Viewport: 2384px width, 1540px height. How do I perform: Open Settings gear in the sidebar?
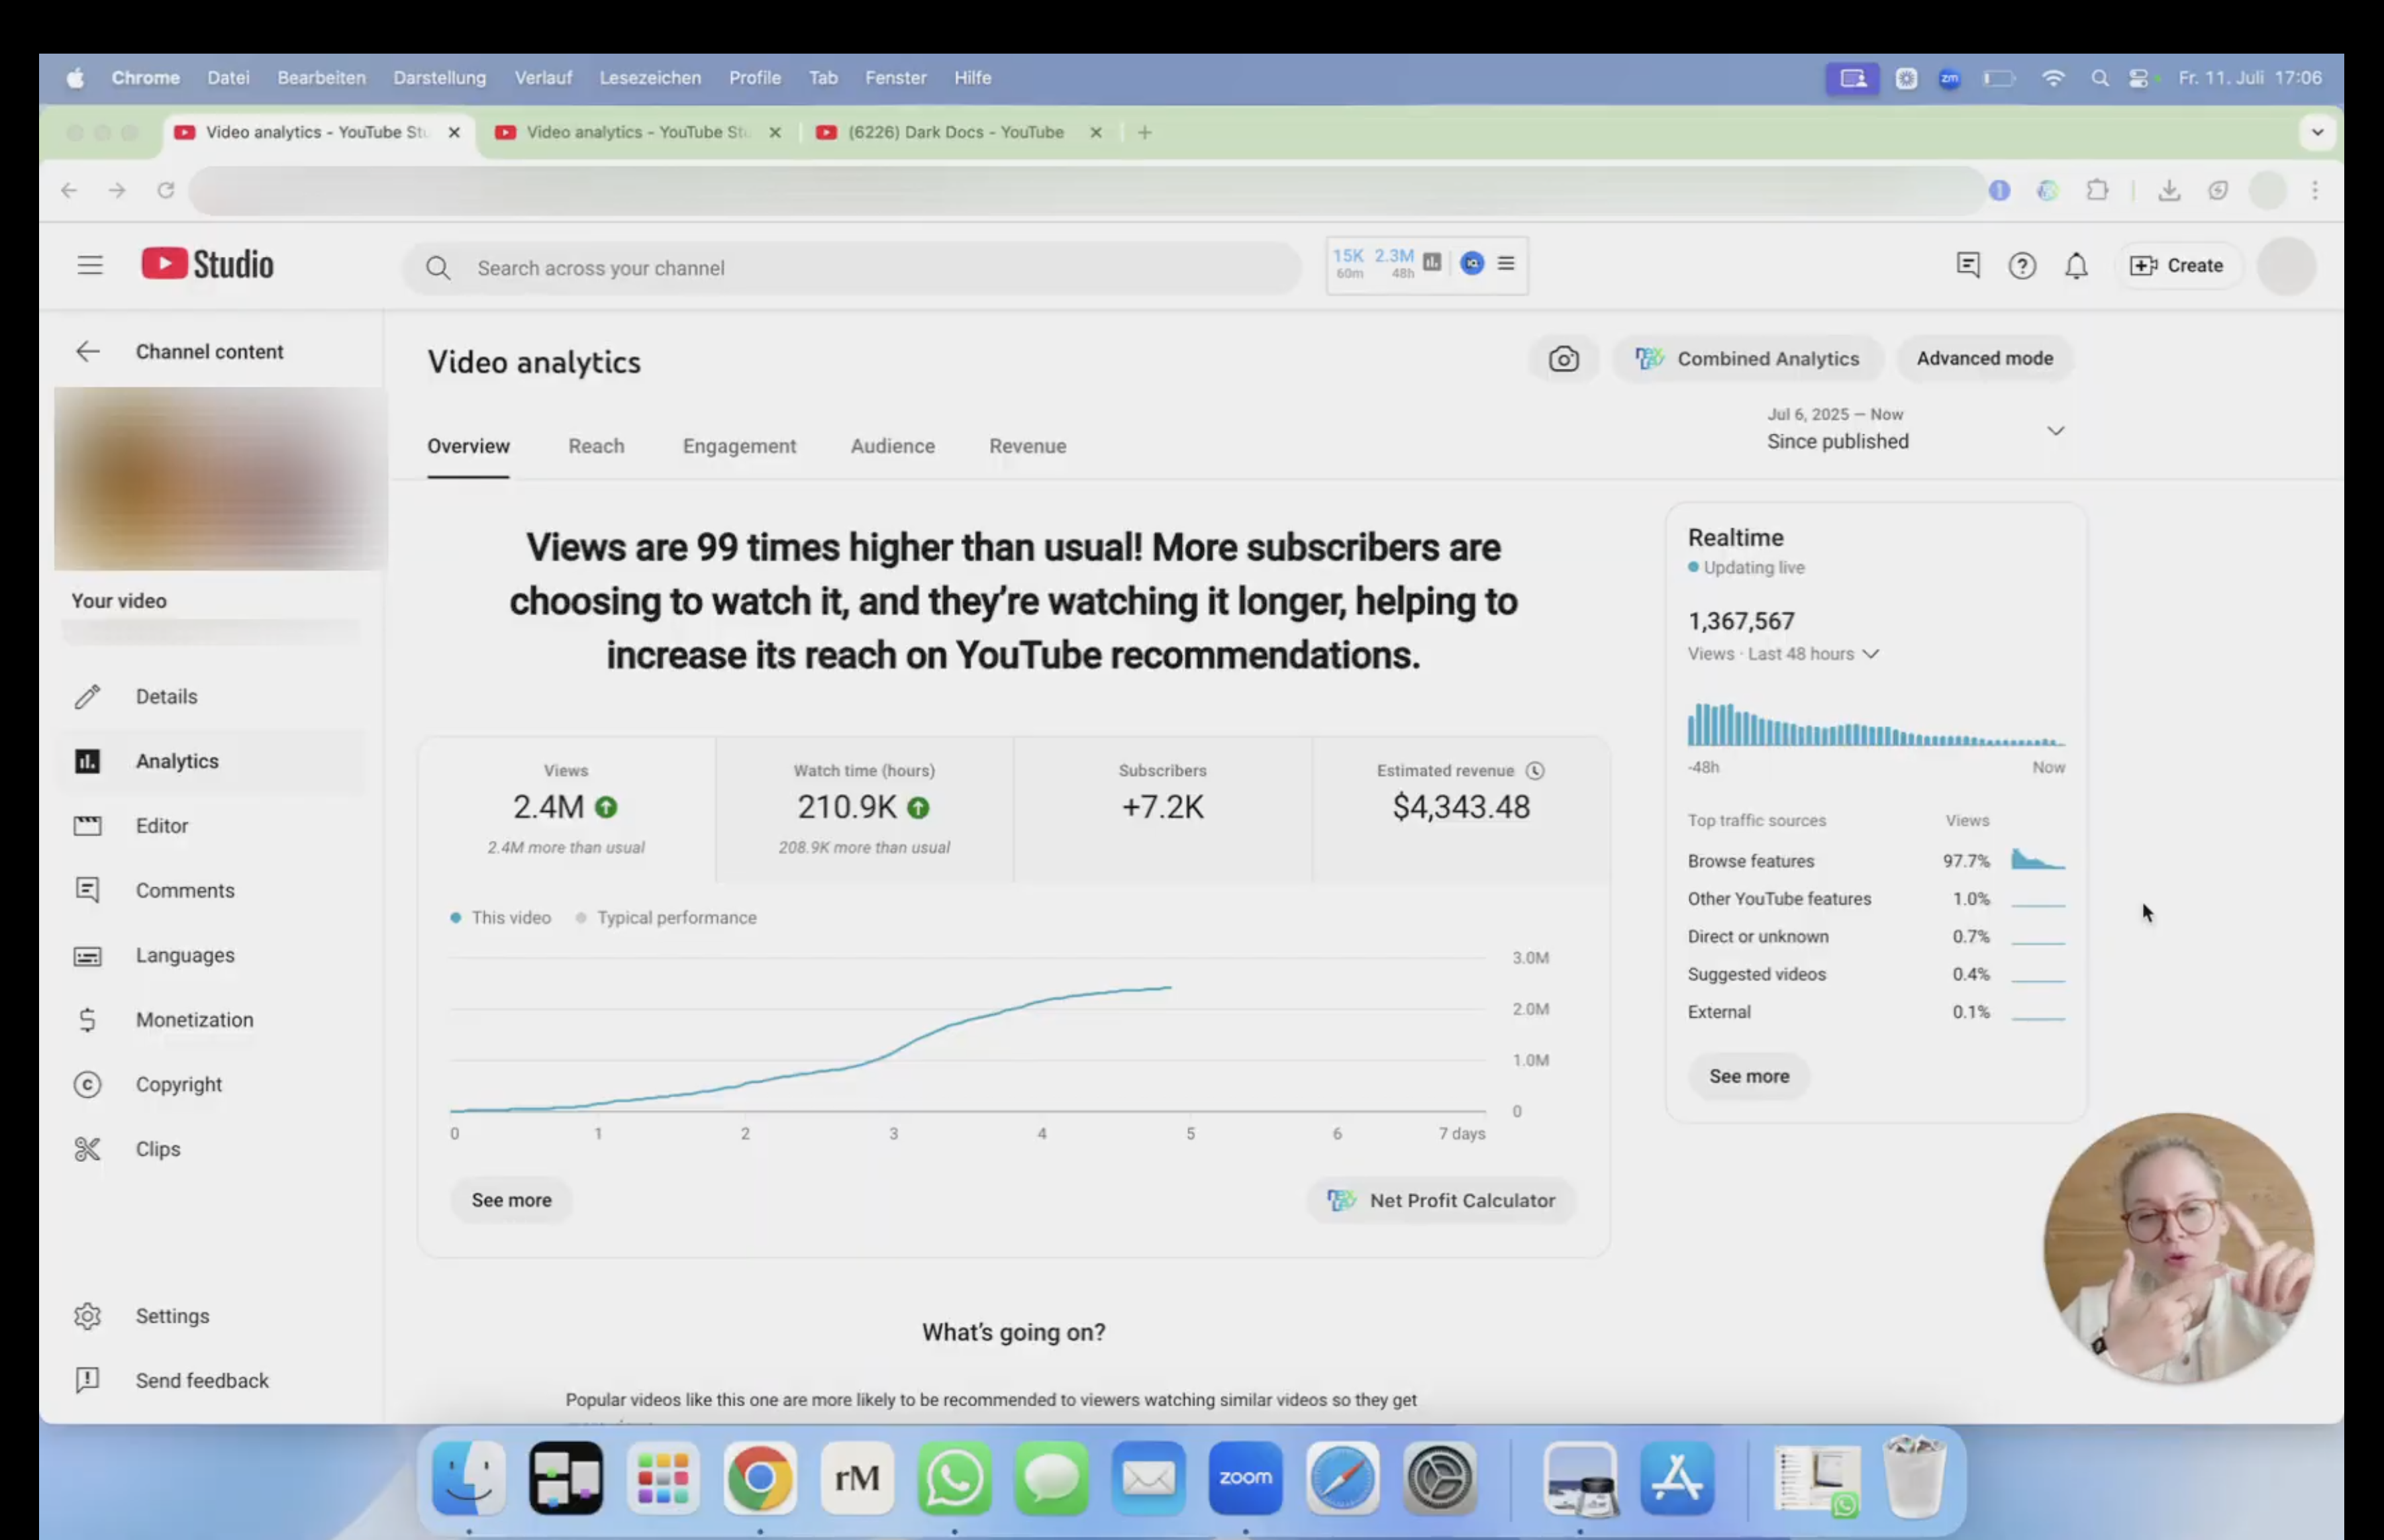pos(87,1316)
